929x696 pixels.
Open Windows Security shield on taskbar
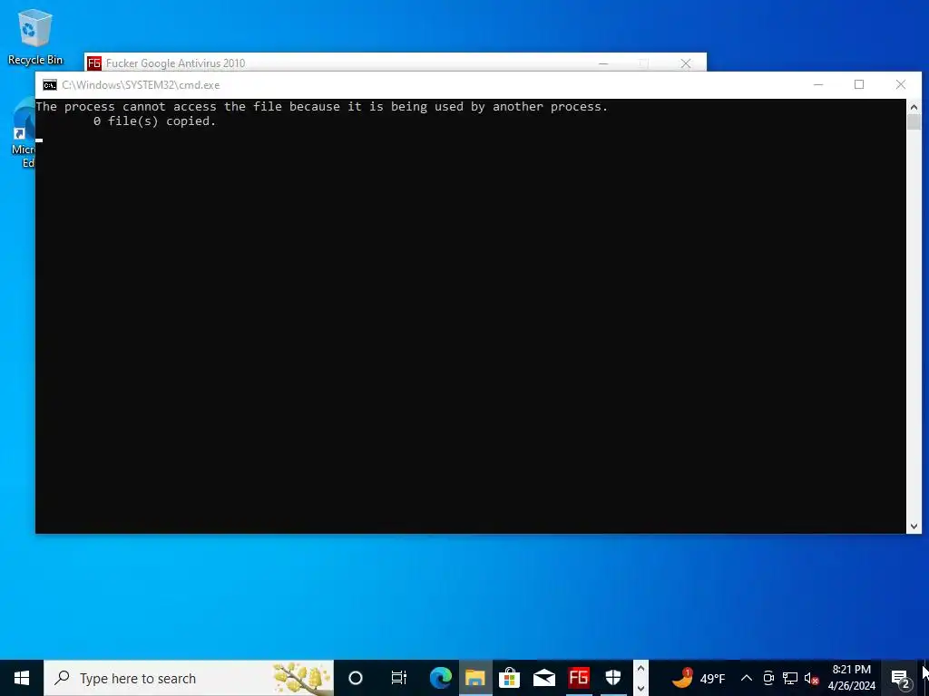(x=613, y=678)
